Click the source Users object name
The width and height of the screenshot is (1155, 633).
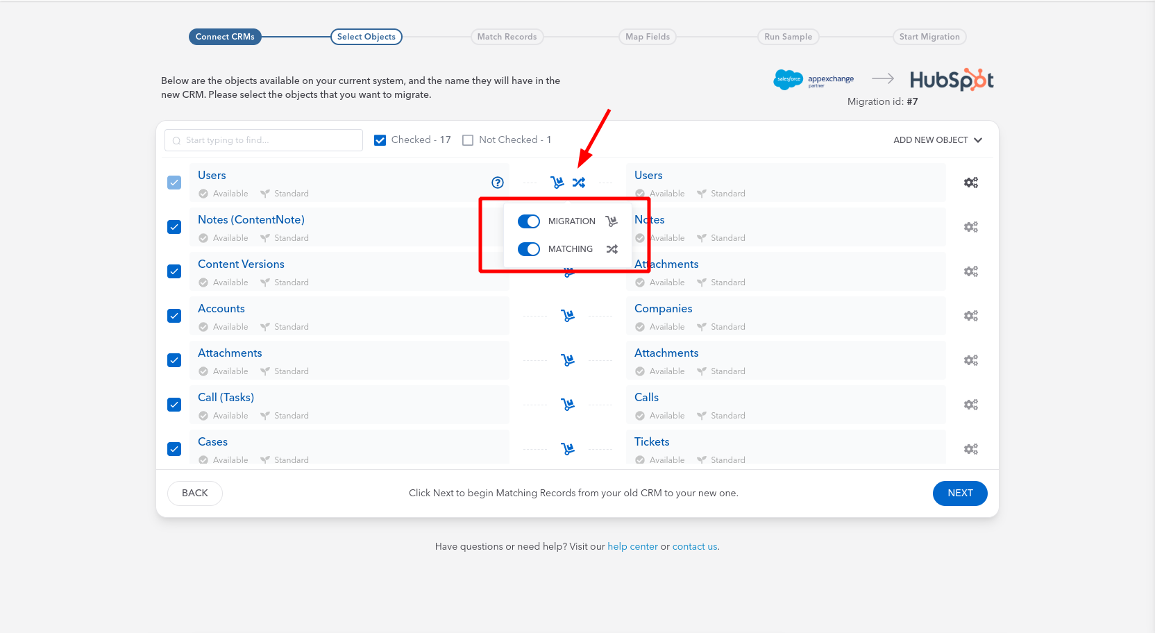pos(212,176)
